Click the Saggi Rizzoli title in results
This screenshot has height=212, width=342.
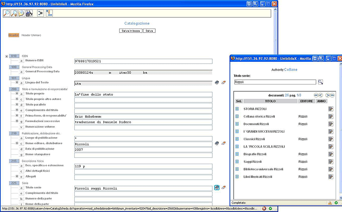click(252, 162)
